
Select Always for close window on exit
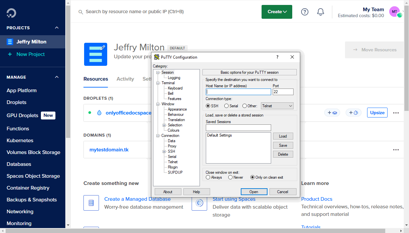(208, 177)
